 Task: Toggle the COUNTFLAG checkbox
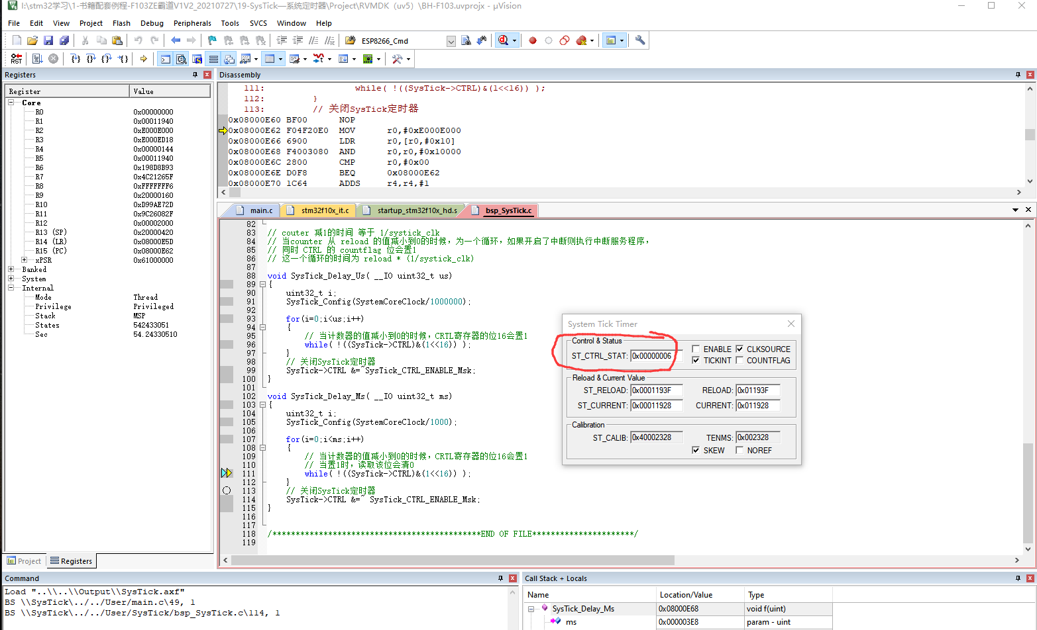[739, 360]
